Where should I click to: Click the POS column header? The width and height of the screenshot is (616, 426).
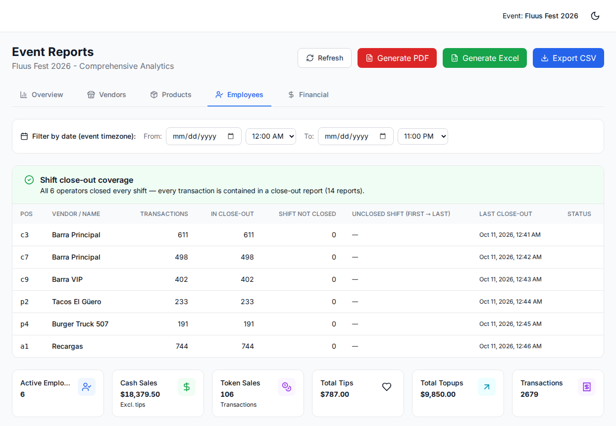(x=26, y=214)
